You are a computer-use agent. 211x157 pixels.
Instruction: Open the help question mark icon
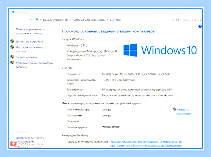(x=200, y=26)
